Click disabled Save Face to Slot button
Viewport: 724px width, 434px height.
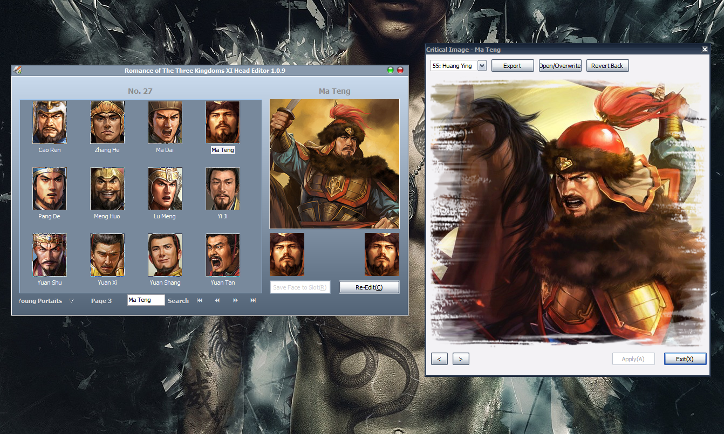click(299, 287)
